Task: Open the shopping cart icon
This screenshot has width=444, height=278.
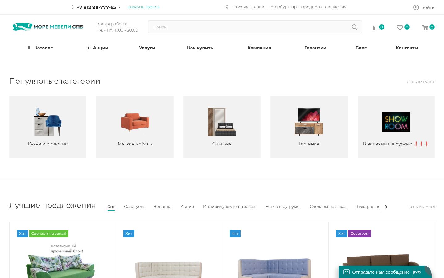Action: point(425,27)
